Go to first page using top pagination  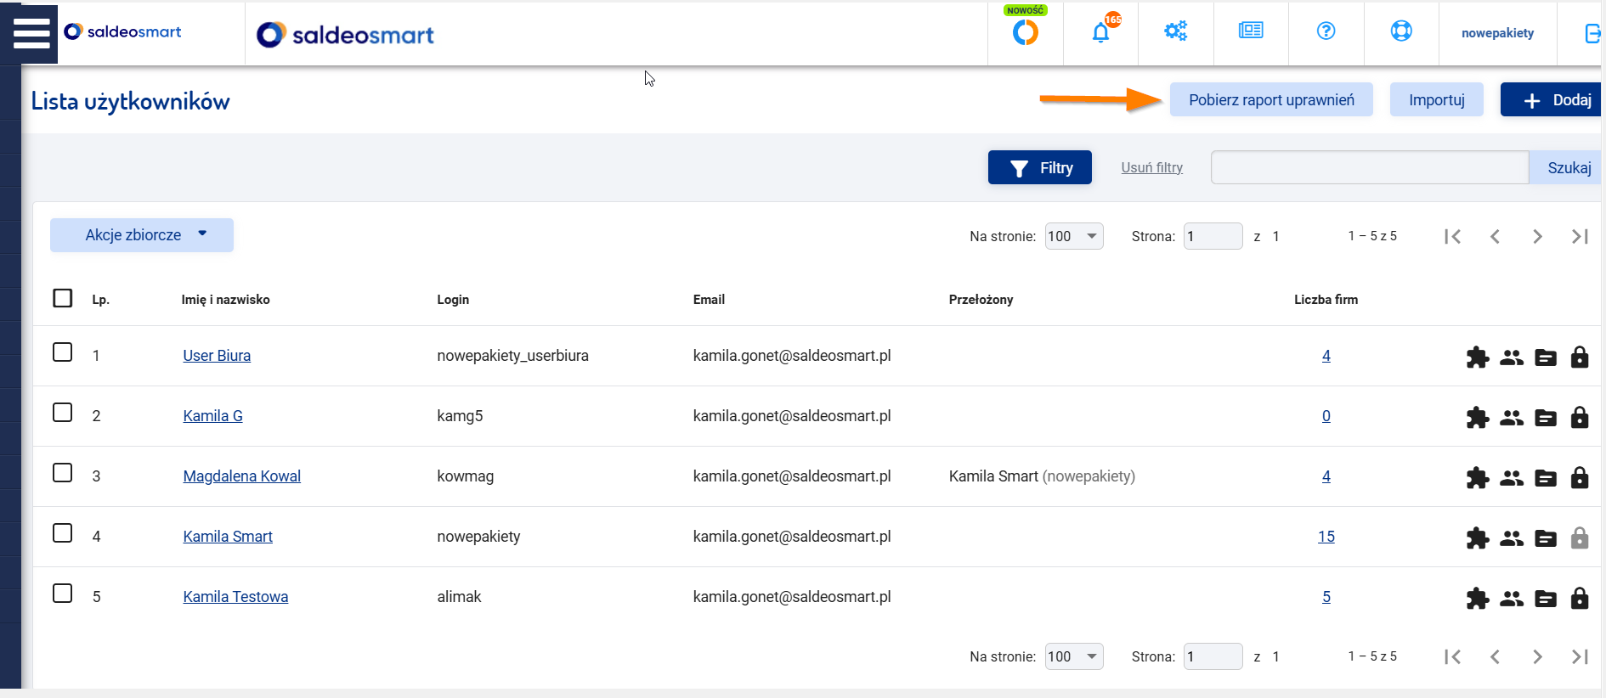coord(1453,236)
